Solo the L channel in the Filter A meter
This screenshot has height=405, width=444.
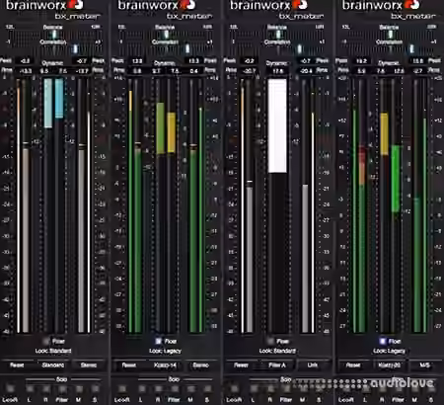pos(254,389)
